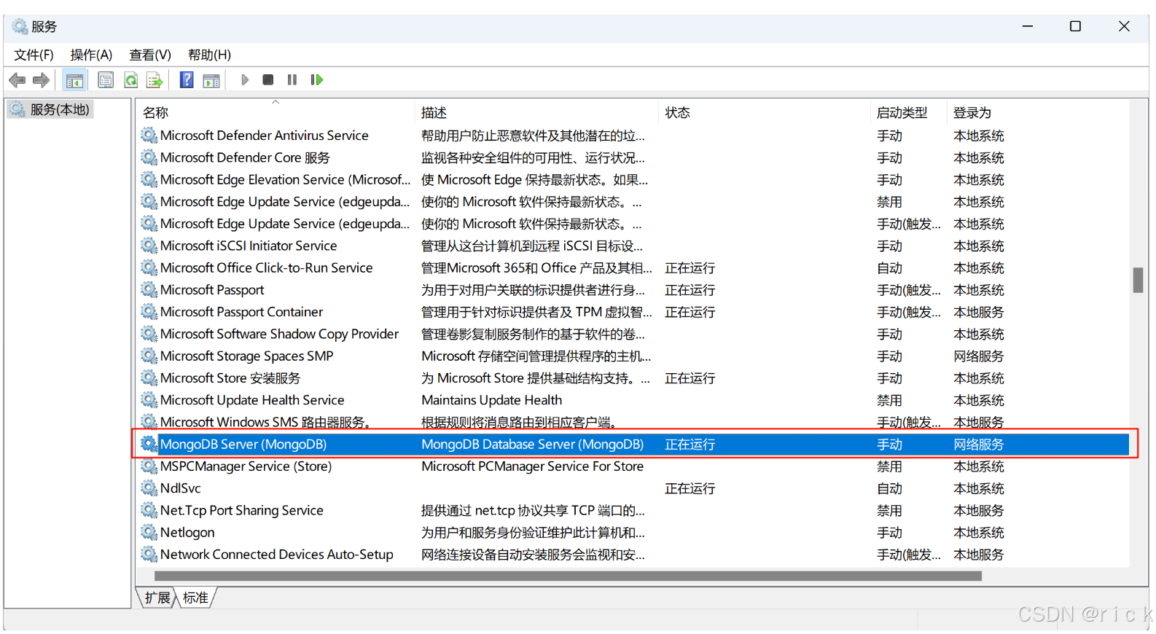Select Microsoft Edge Elevation Service row
The width and height of the screenshot is (1156, 634).
pos(633,179)
